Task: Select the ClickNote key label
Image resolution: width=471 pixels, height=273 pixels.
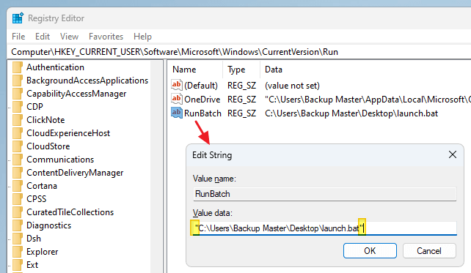Action: coord(45,120)
